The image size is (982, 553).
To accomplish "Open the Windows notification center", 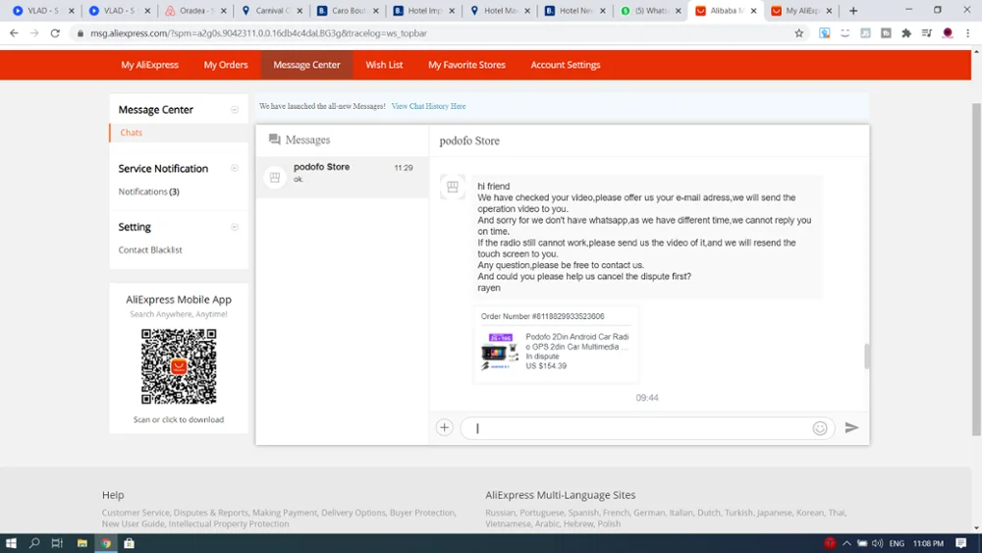I will coord(961,543).
